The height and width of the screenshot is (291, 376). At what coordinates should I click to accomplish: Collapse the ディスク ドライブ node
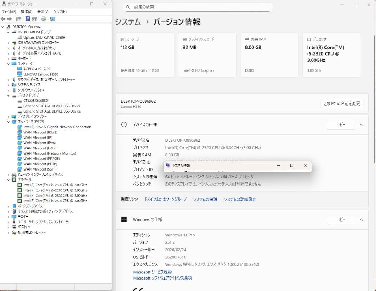[8, 95]
